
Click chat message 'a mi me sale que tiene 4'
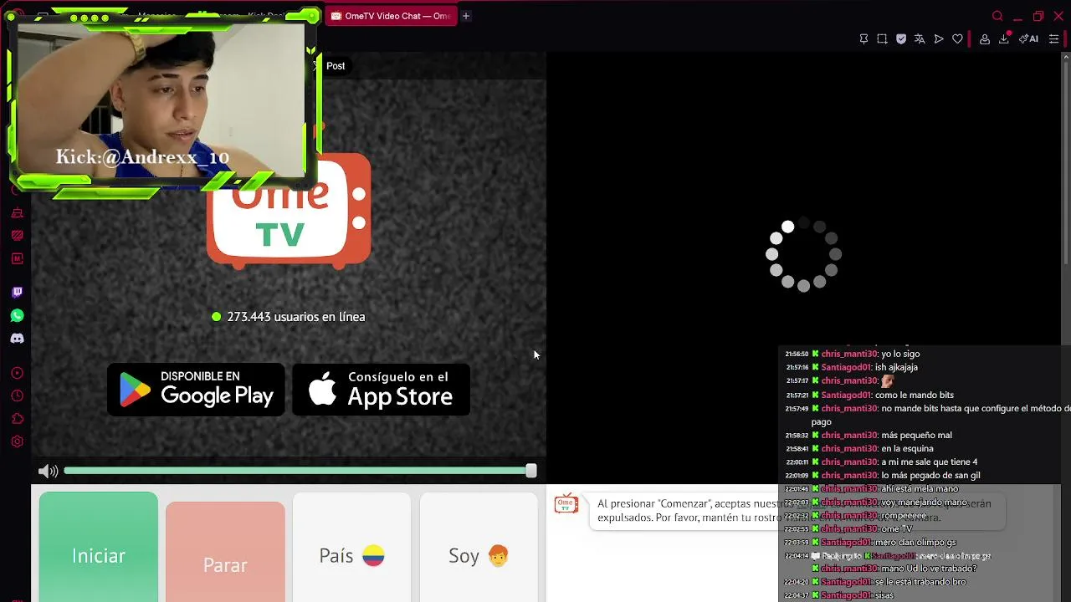pos(929,462)
